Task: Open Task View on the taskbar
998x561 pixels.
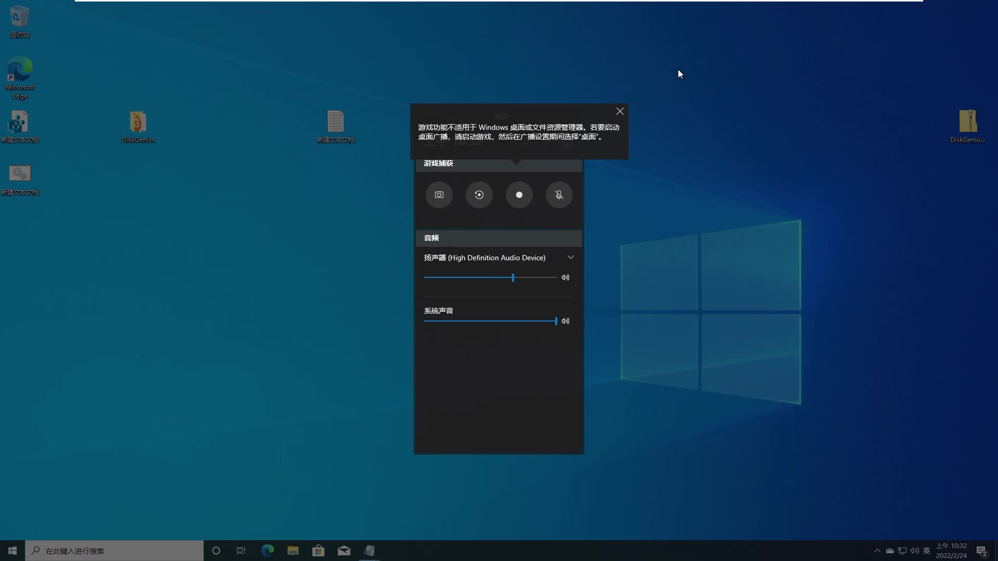Action: pos(241,550)
